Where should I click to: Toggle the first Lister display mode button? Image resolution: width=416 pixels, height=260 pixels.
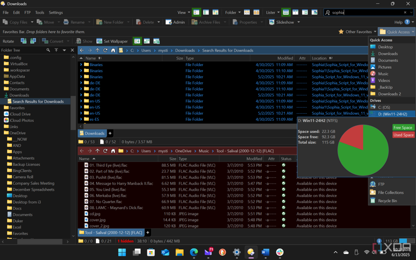pos(286,12)
